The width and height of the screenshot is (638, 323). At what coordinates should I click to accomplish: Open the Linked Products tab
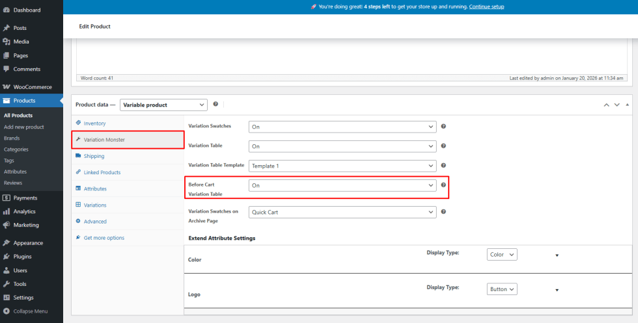[x=102, y=172]
